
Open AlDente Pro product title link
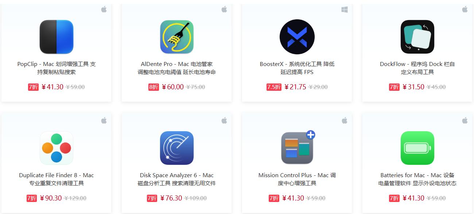[177, 68]
